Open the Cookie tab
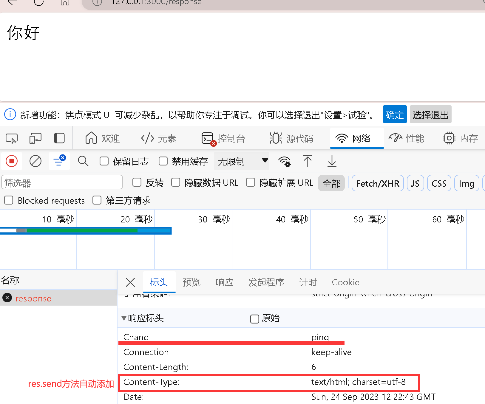The image size is (485, 404). point(345,282)
